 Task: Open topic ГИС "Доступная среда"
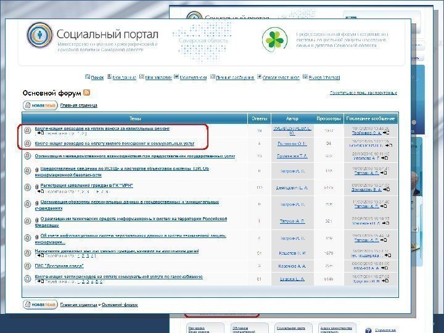pyautogui.click(x=59, y=266)
